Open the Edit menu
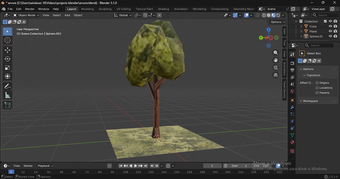The width and height of the screenshot is (340, 179). (x=19, y=9)
